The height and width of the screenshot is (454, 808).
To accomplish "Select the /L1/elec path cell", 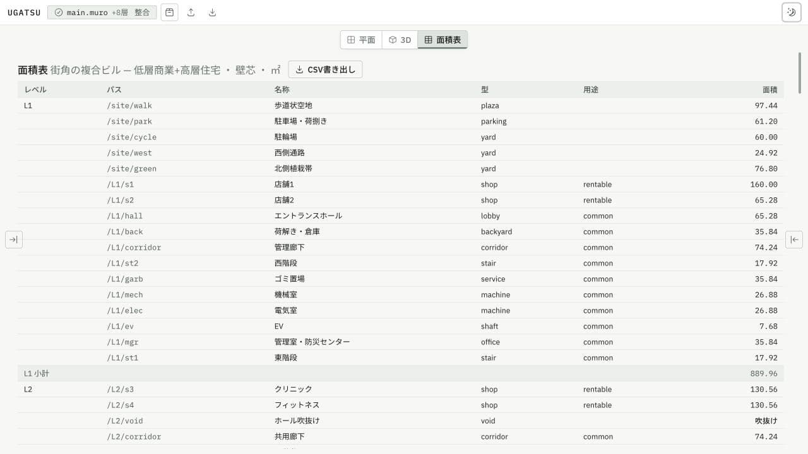I will point(125,310).
